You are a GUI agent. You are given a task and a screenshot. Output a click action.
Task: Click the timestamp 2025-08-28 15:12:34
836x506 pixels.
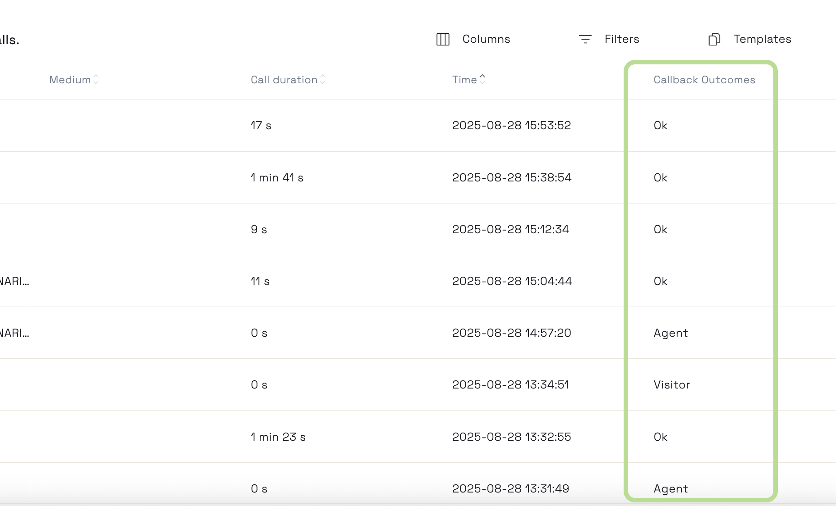point(510,229)
